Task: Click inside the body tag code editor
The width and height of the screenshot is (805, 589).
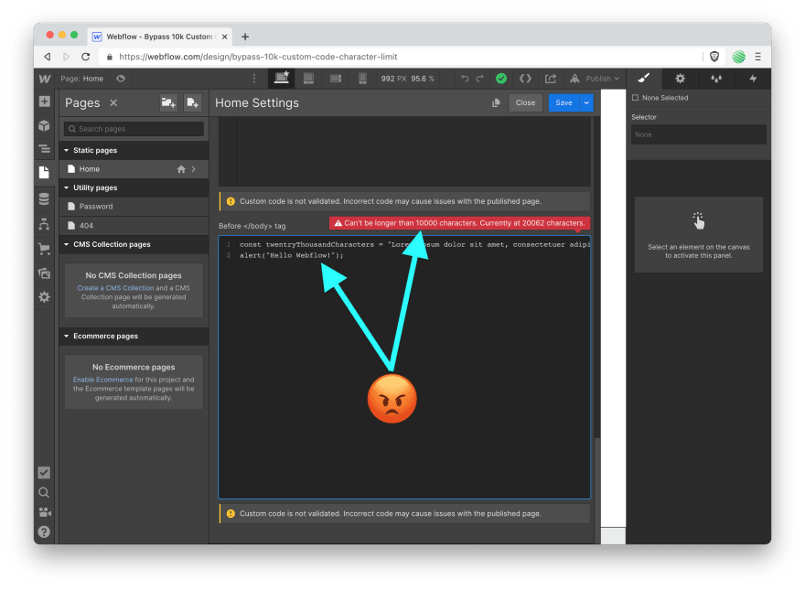Action: click(404, 367)
